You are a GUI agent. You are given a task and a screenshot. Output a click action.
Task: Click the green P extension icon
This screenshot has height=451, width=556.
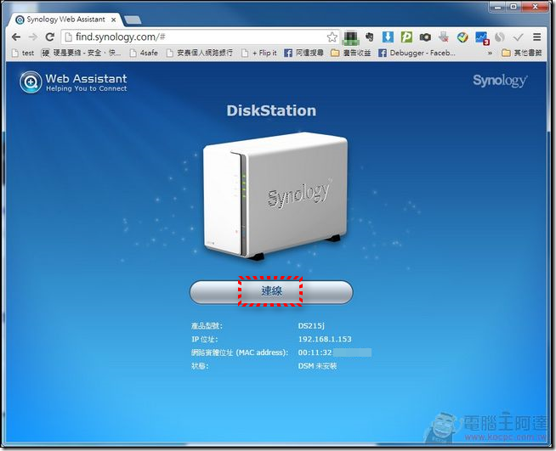click(406, 37)
